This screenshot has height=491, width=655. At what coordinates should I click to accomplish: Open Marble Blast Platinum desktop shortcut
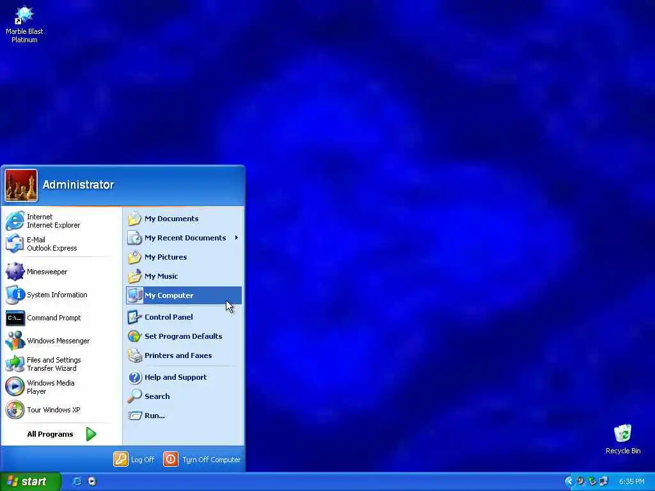point(24,24)
